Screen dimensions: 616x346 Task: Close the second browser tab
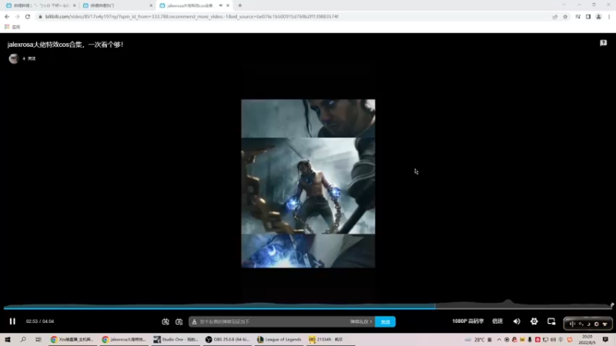pyautogui.click(x=151, y=5)
